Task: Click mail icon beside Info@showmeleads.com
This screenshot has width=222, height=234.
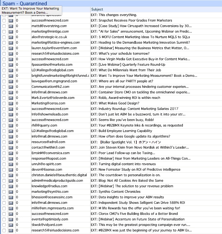Action: pos(11,115)
